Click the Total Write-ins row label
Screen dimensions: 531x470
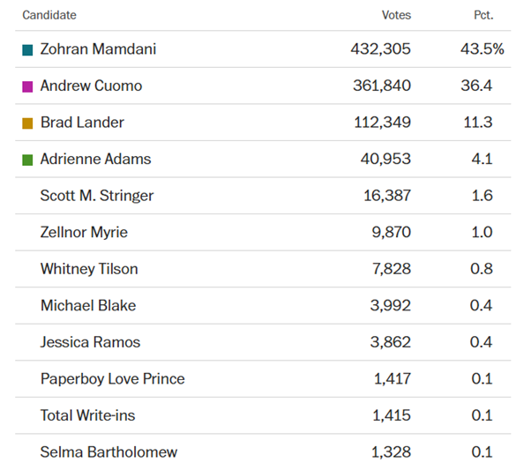tap(87, 415)
